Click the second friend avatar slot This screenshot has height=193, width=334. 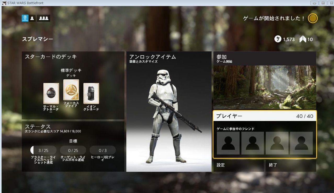click(x=253, y=143)
